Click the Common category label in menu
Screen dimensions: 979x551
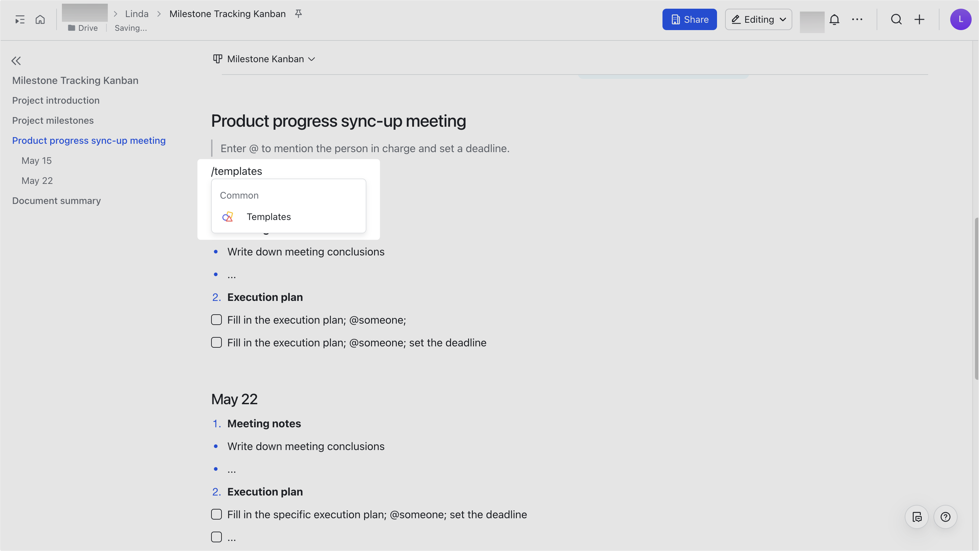coord(239,195)
